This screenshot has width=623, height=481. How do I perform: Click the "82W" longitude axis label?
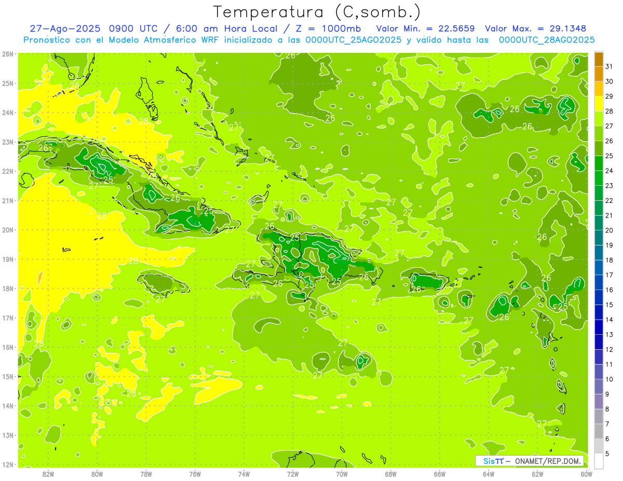click(x=48, y=474)
